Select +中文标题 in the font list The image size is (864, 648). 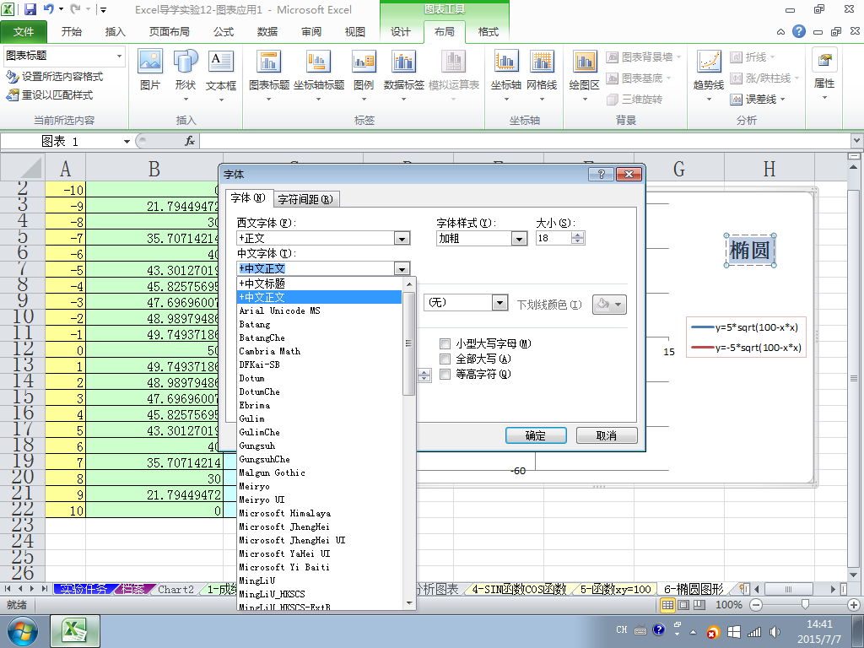tap(320, 283)
